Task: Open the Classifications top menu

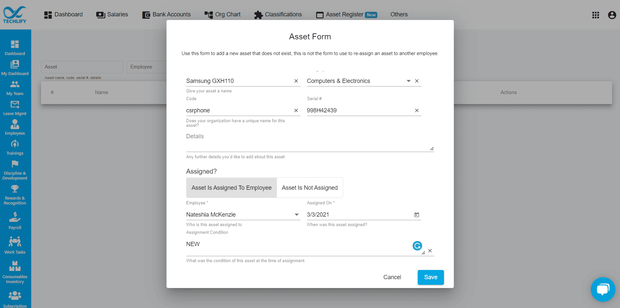Action: click(278, 15)
